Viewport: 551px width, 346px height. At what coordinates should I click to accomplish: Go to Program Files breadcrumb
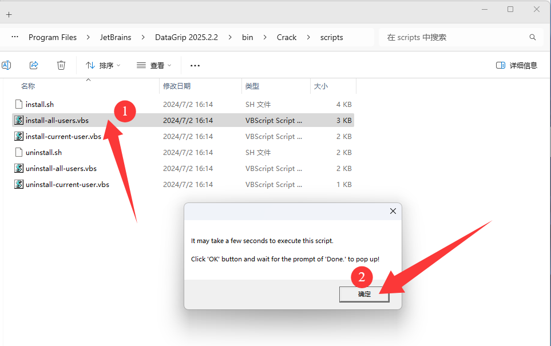53,37
